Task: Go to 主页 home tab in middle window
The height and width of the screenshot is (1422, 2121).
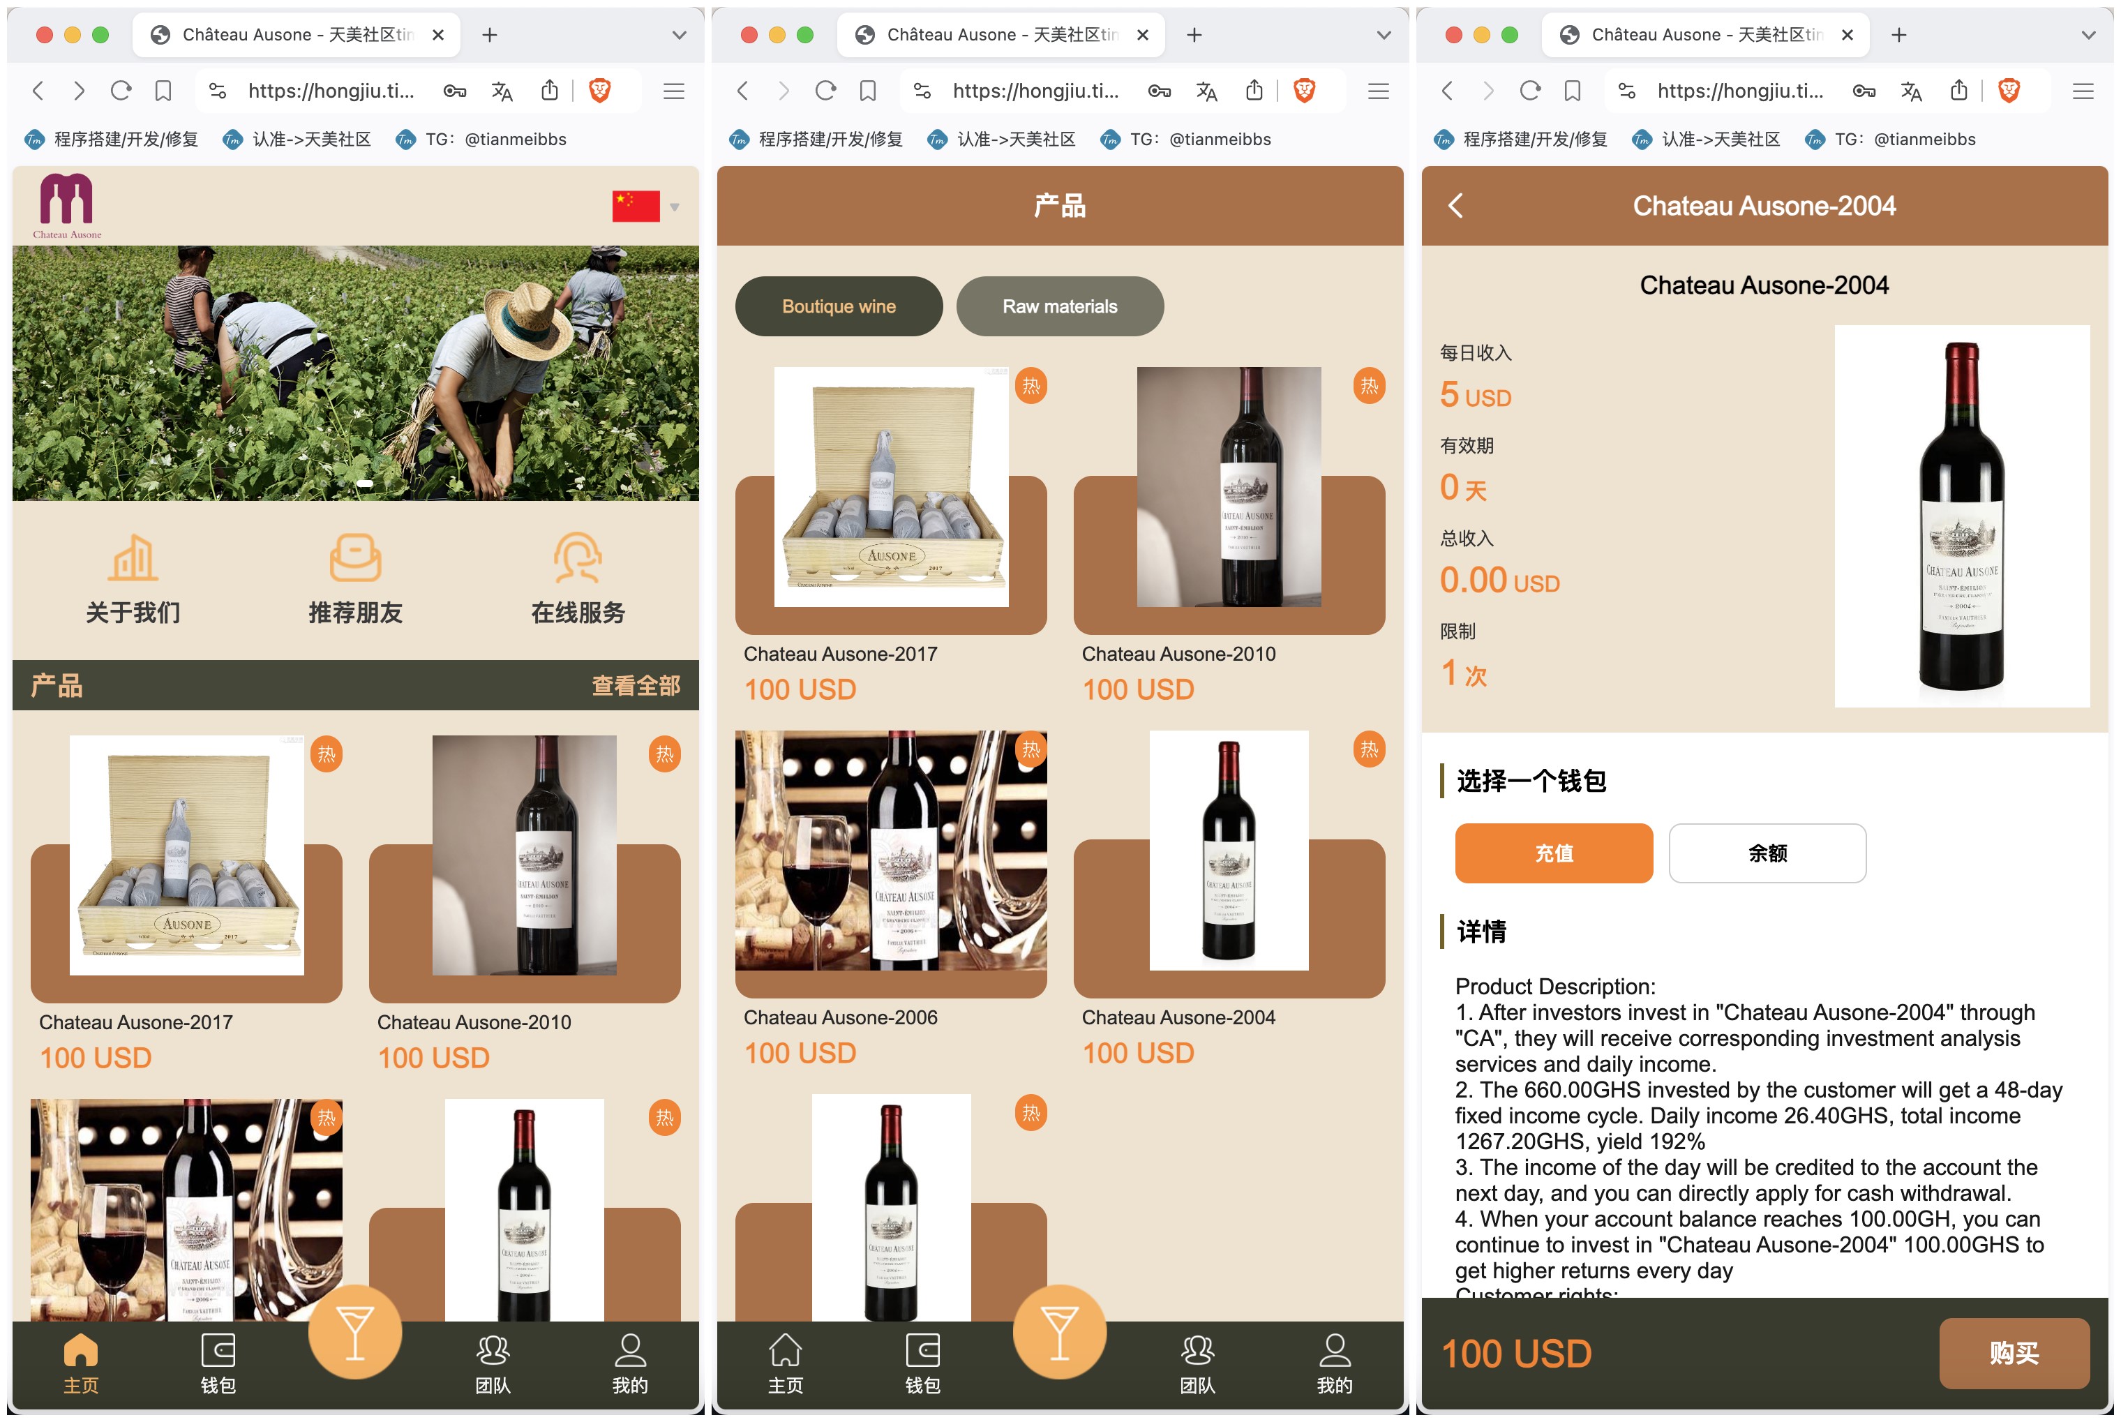Action: (x=786, y=1363)
